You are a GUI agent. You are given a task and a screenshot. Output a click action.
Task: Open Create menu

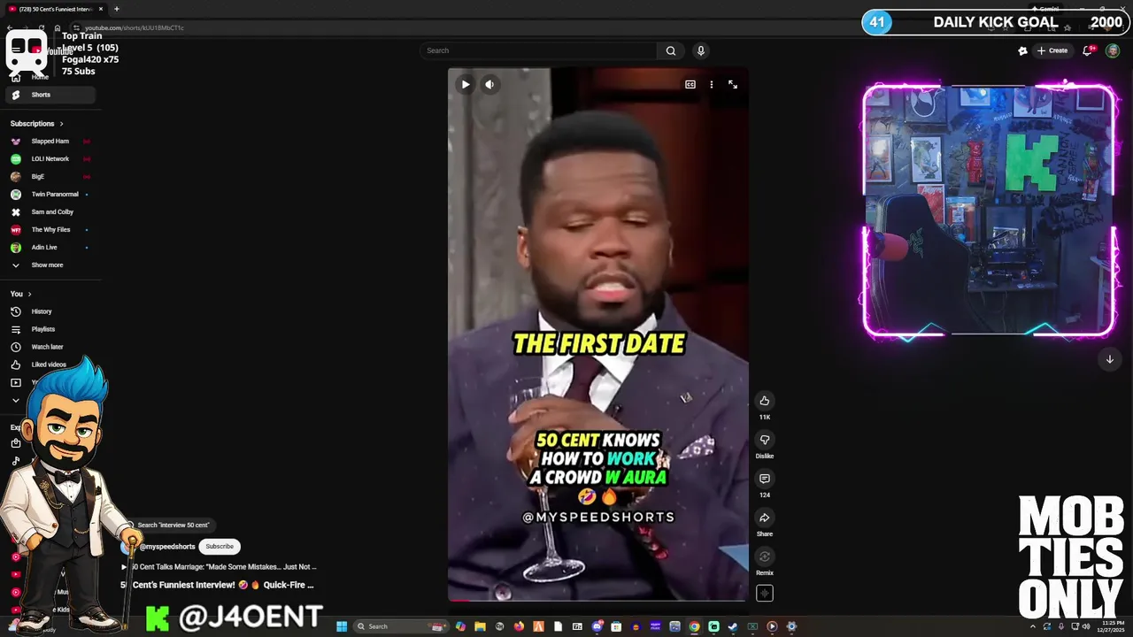coord(1052,50)
